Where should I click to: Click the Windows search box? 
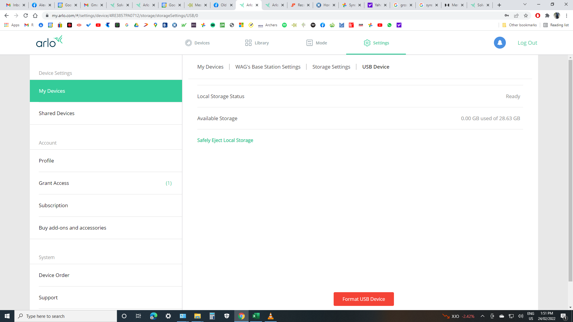(66, 316)
